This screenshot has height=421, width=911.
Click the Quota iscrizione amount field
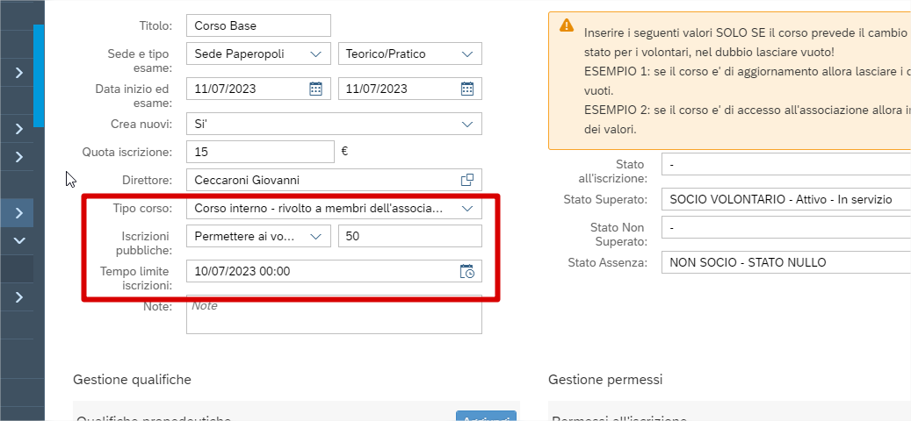(x=260, y=152)
